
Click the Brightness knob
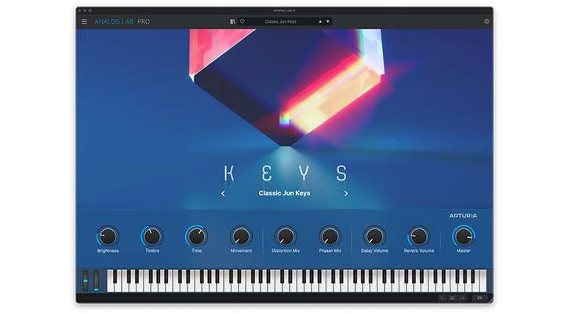pos(108,235)
